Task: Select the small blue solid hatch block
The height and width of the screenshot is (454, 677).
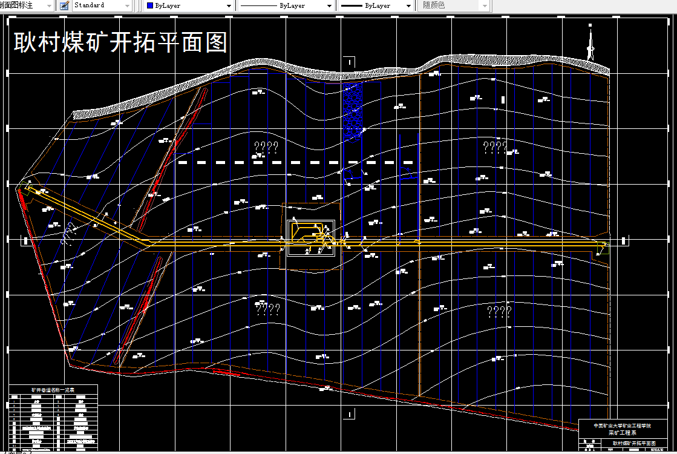Action: (x=354, y=109)
